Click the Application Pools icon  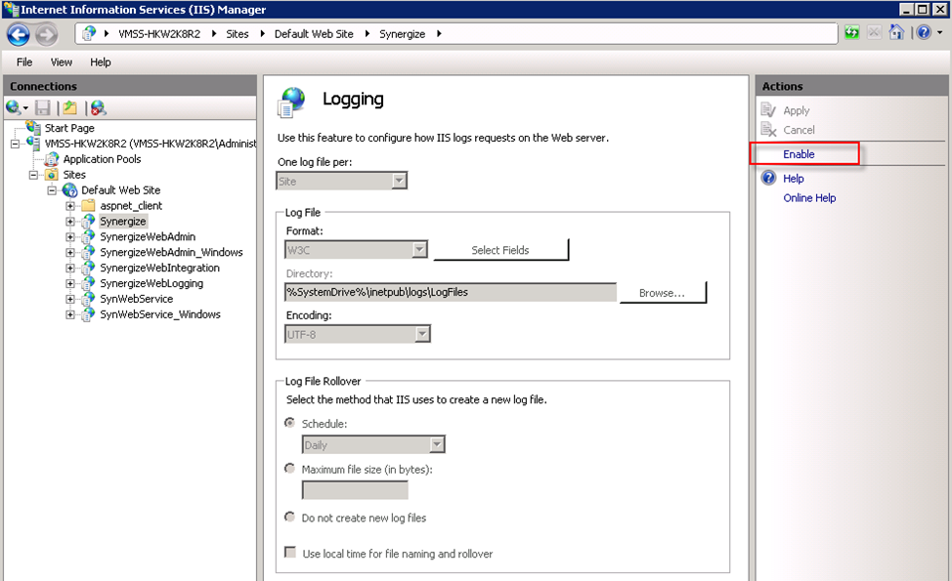[x=52, y=159]
